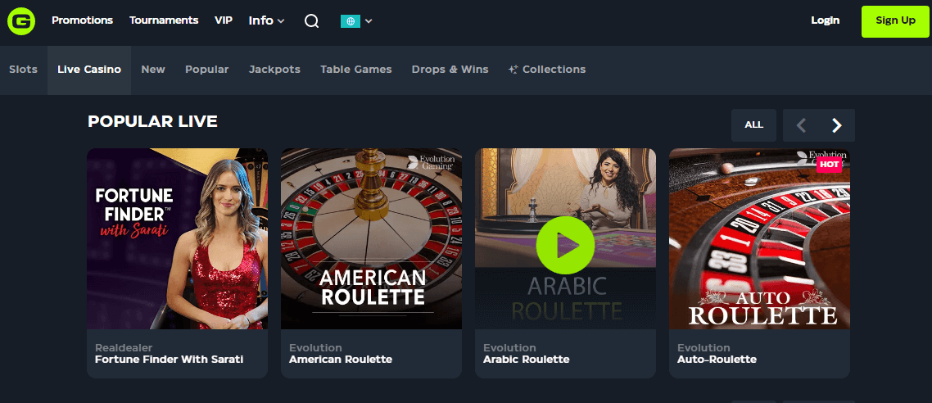Switch to the Slots tab

[23, 70]
